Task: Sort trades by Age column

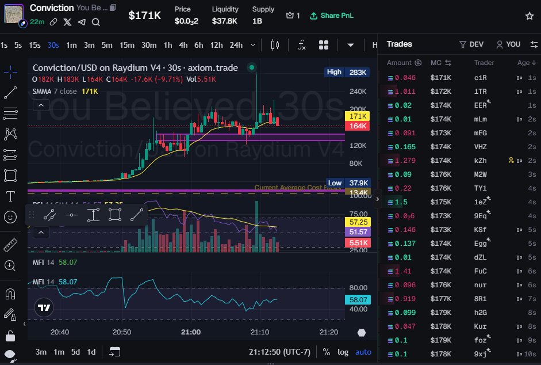Action: [527, 63]
